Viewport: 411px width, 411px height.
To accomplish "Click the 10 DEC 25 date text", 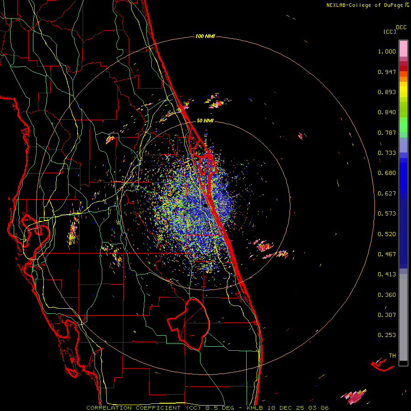I will (x=286, y=408).
